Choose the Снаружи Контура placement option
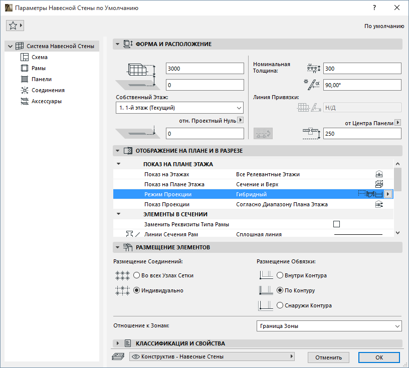Screen dimensions: 409x368 tap(280, 305)
